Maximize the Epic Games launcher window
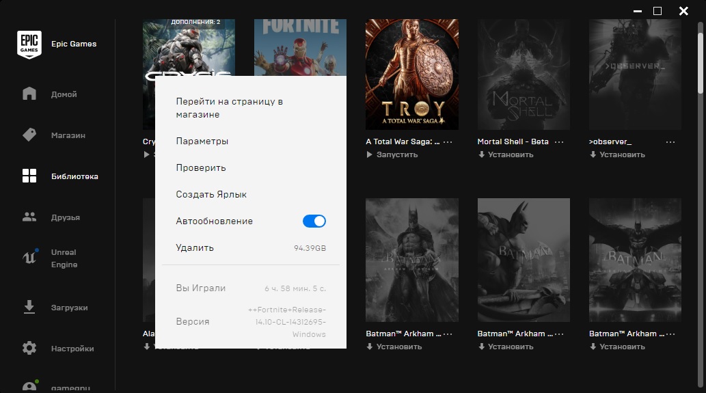This screenshot has width=706, height=393. tap(657, 11)
